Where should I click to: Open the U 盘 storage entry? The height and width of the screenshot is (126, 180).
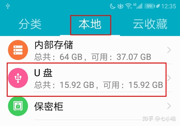click(86, 79)
